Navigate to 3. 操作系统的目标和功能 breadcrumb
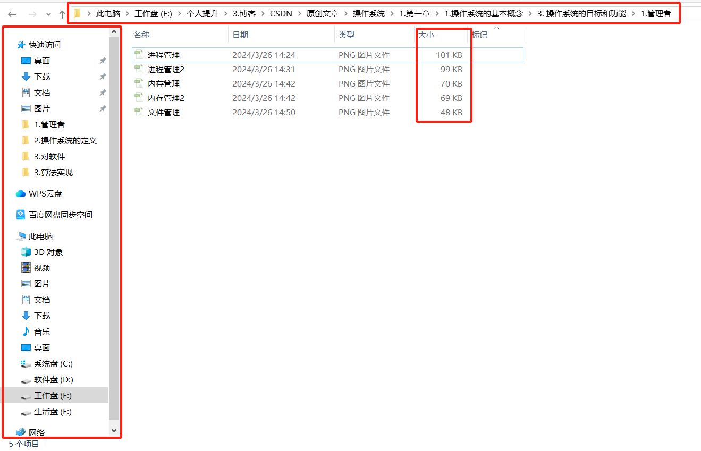The image size is (701, 451). coord(581,14)
